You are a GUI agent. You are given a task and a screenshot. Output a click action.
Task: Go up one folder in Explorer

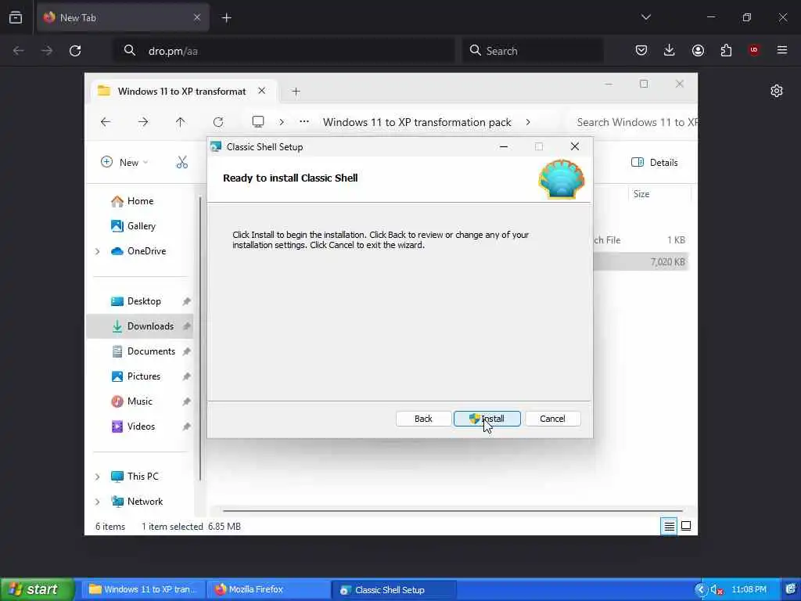point(181,122)
